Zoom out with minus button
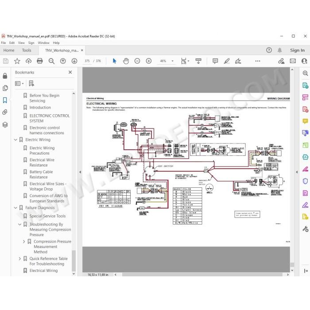The width and height of the screenshot is (310, 310). [137, 61]
